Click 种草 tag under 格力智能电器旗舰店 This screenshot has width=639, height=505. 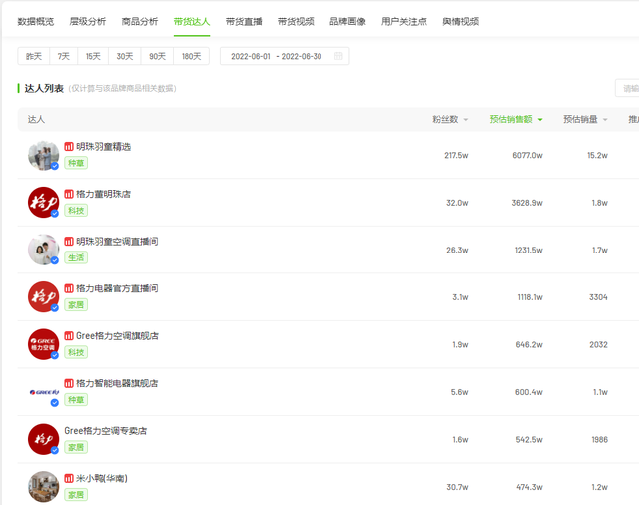76,400
